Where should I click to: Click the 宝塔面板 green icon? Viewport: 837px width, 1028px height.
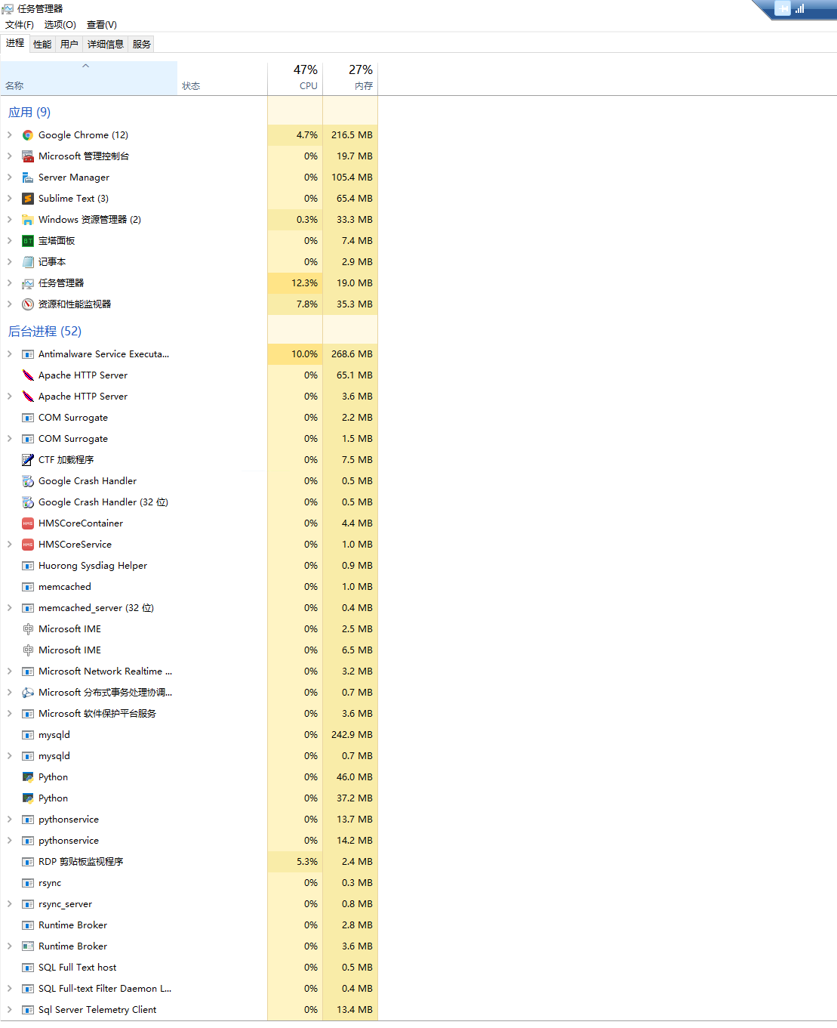(x=28, y=241)
